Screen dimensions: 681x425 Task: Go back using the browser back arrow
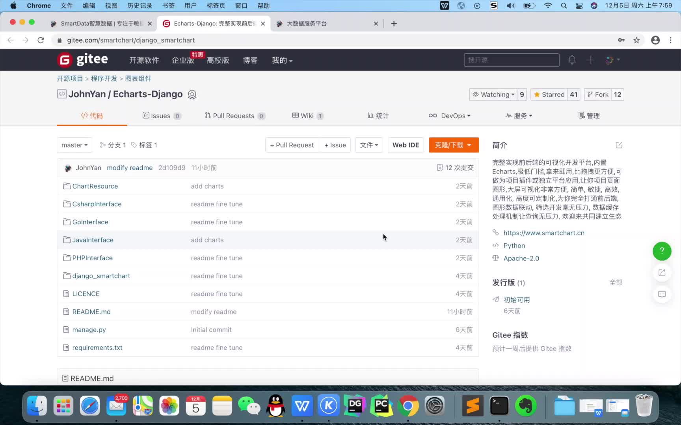click(11, 40)
